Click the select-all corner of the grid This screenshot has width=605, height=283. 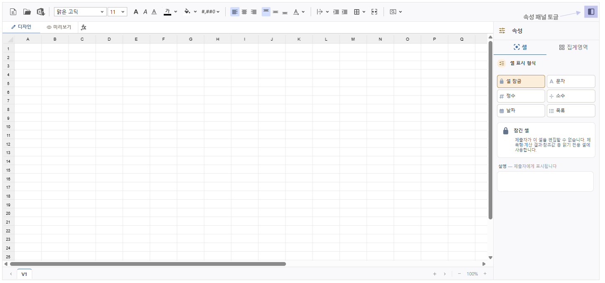coord(8,39)
